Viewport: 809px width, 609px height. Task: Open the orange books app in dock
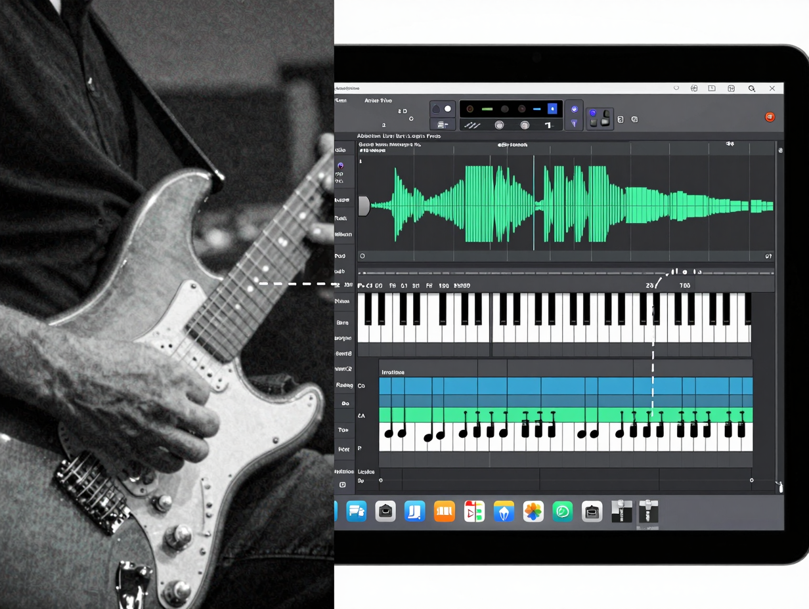[x=445, y=511]
